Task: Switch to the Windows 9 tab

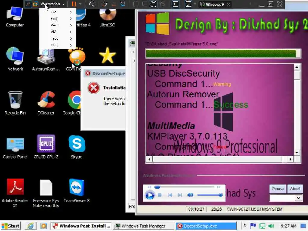Action: pyautogui.click(x=212, y=4)
